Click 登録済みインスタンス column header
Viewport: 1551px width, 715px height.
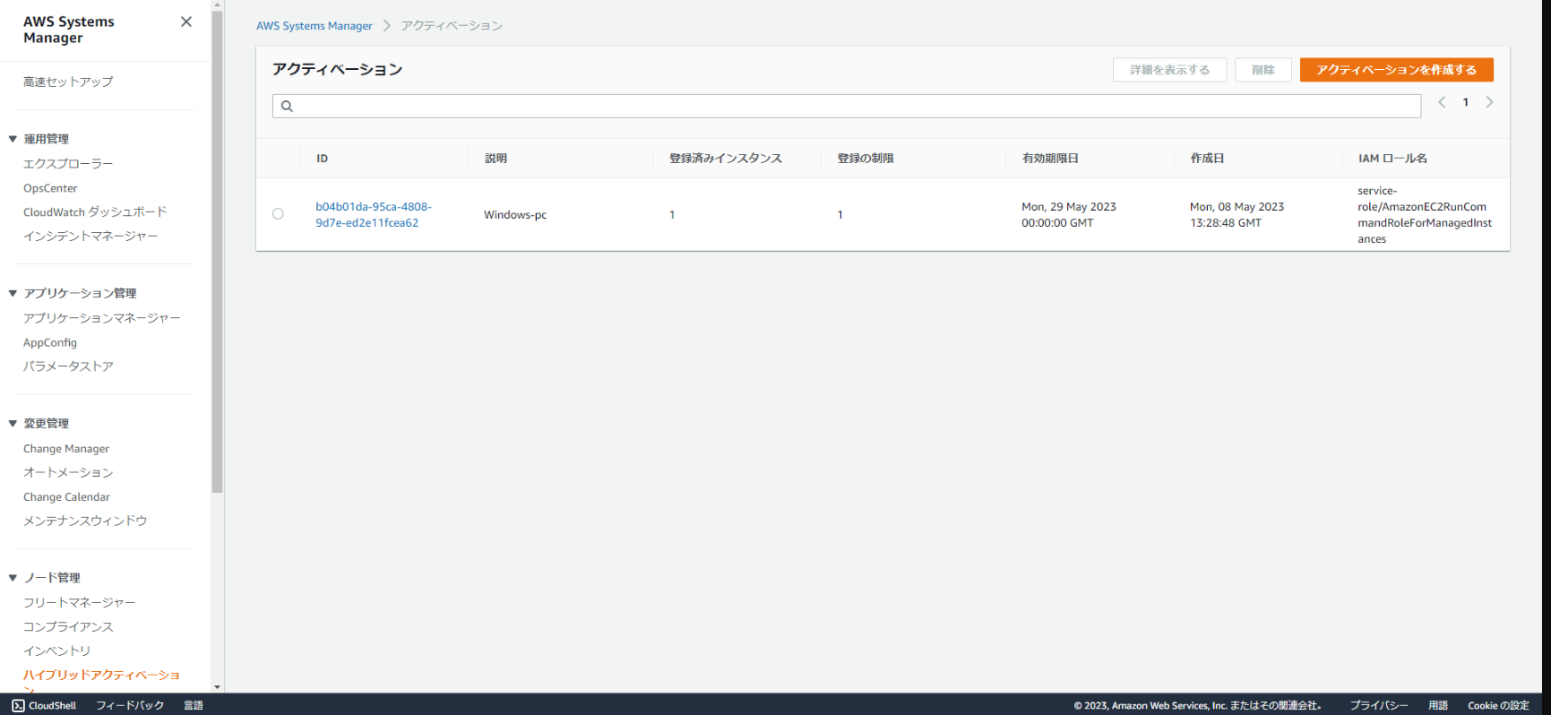[x=726, y=159]
